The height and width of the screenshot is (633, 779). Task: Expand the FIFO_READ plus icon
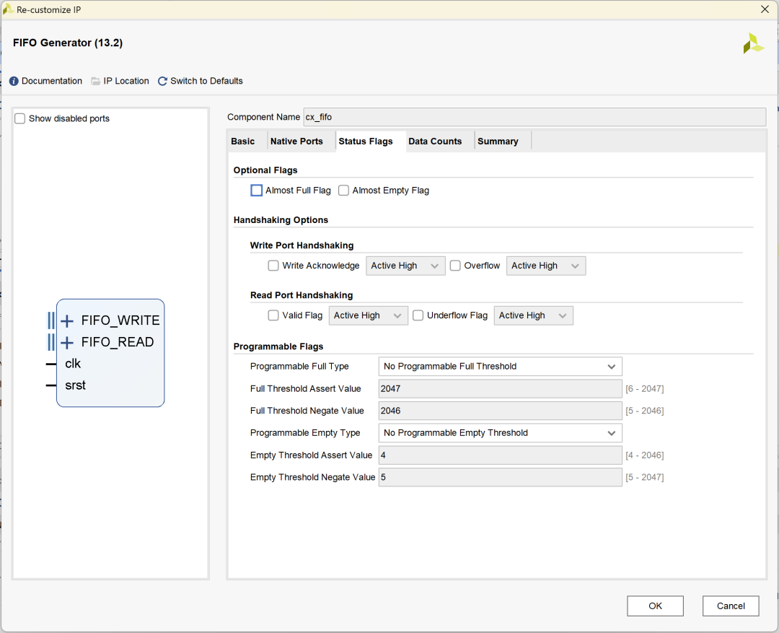[x=67, y=343]
